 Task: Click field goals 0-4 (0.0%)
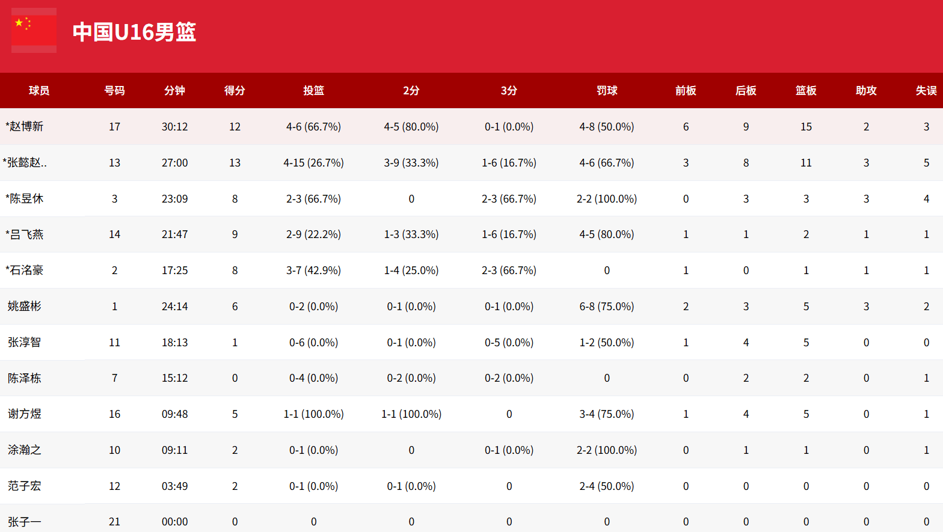pos(313,378)
